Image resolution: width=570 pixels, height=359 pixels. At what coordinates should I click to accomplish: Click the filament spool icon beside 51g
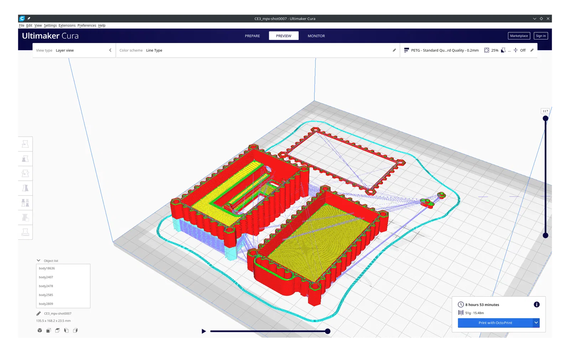pyautogui.click(x=461, y=313)
